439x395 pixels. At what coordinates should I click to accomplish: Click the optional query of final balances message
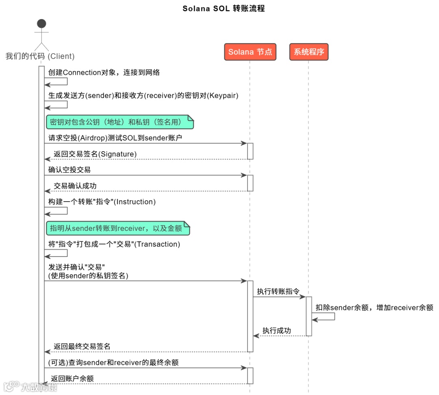(113, 362)
